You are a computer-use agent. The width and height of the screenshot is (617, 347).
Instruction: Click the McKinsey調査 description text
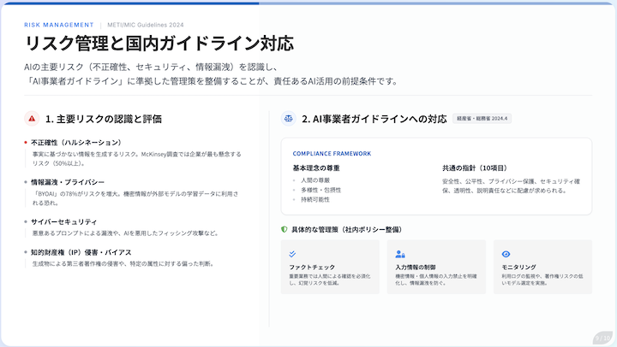click(136, 159)
